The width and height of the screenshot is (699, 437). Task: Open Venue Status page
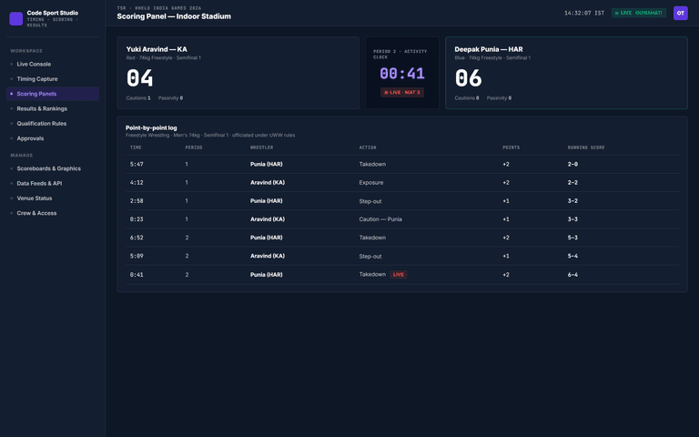[53, 198]
